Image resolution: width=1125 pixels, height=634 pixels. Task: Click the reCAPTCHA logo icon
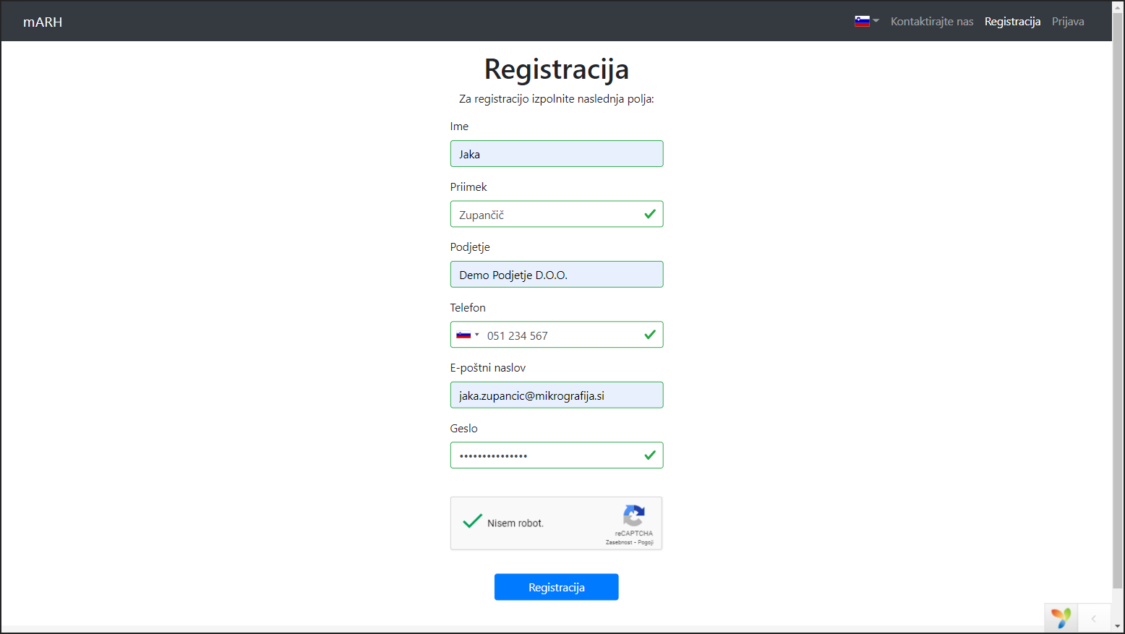[633, 515]
